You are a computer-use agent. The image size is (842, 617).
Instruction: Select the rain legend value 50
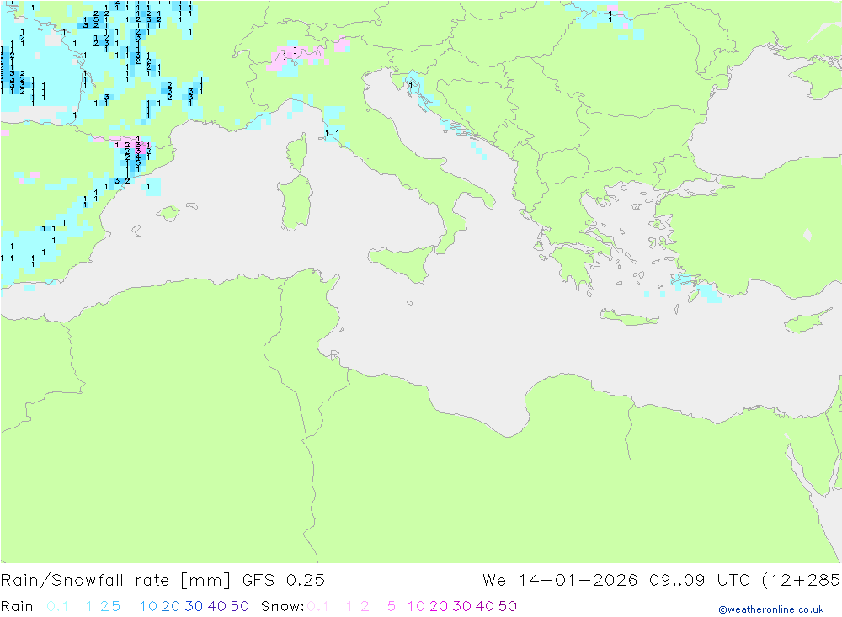pos(239,606)
